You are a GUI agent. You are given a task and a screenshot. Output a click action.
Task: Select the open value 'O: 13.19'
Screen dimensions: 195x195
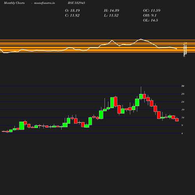coord(73,11)
